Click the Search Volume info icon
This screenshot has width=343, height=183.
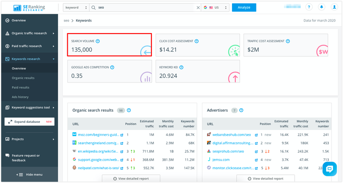pos(98,41)
